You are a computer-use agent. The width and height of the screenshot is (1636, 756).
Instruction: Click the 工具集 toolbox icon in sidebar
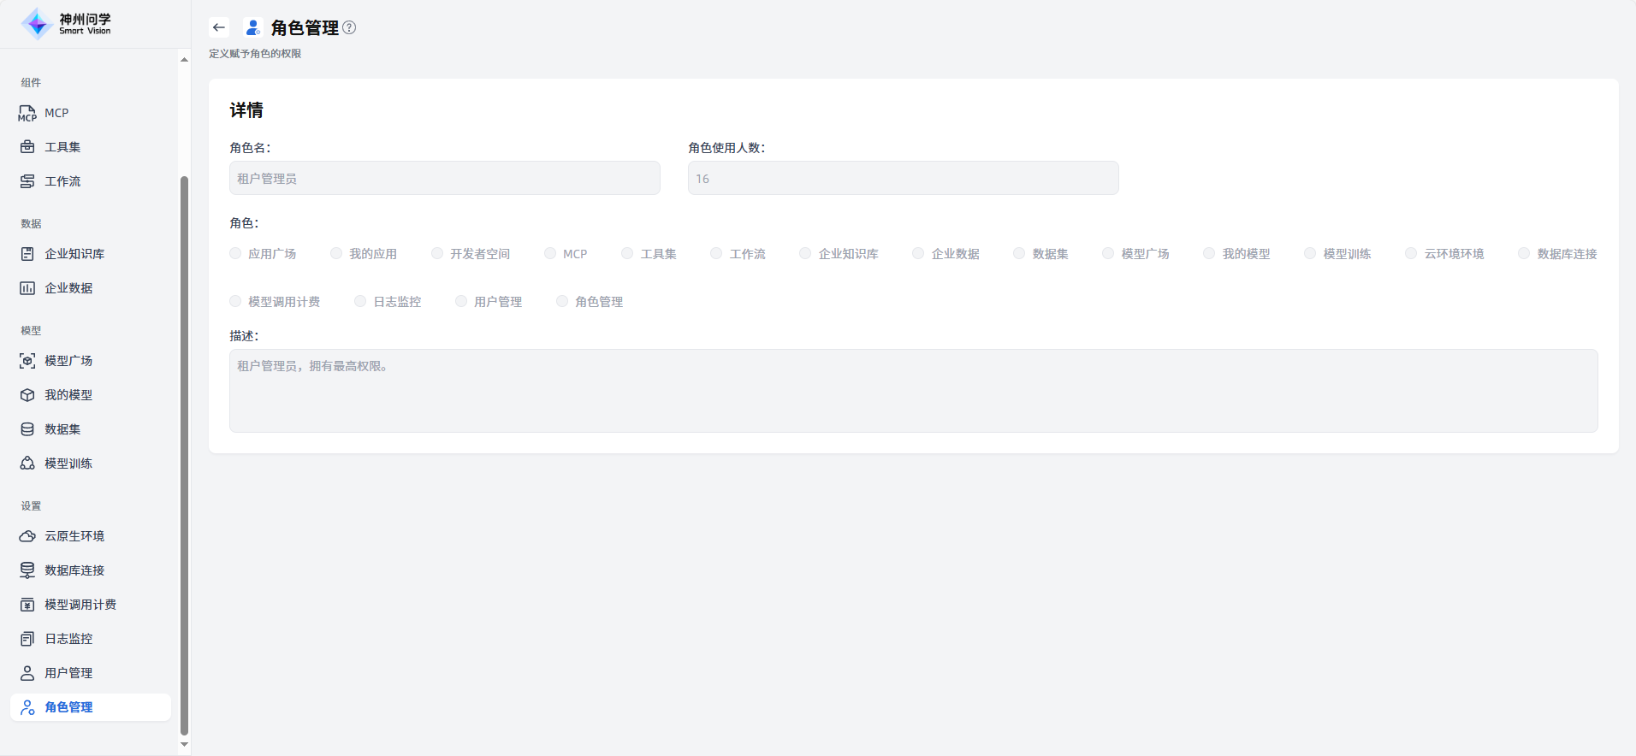[27, 147]
